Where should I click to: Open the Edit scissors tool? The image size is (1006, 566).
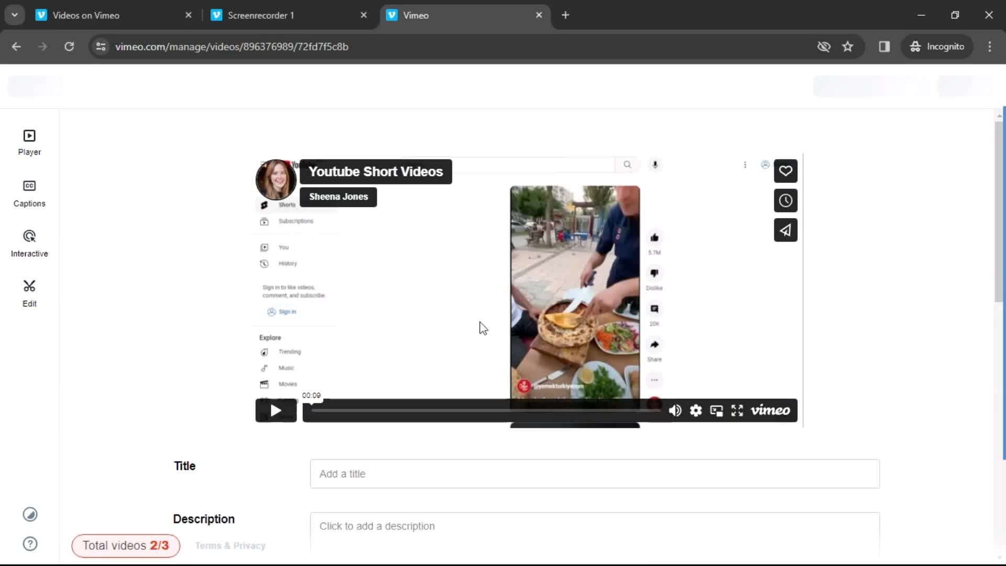coord(29,293)
